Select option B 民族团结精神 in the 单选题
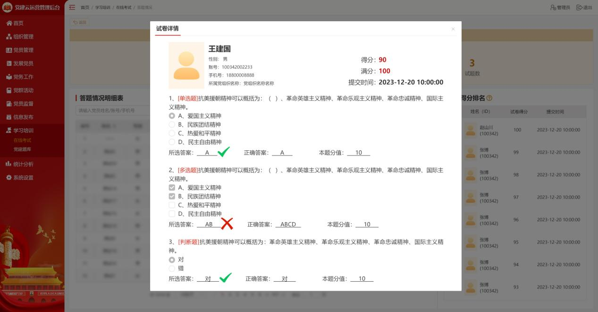The width and height of the screenshot is (598, 312). (172, 125)
